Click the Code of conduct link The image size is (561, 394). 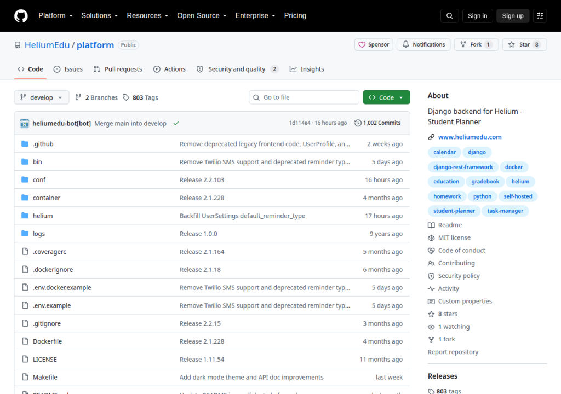click(461, 250)
